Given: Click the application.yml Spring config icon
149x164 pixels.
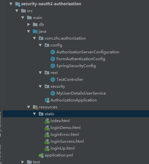Looking at the screenshot, I should pyautogui.click(x=41, y=155).
